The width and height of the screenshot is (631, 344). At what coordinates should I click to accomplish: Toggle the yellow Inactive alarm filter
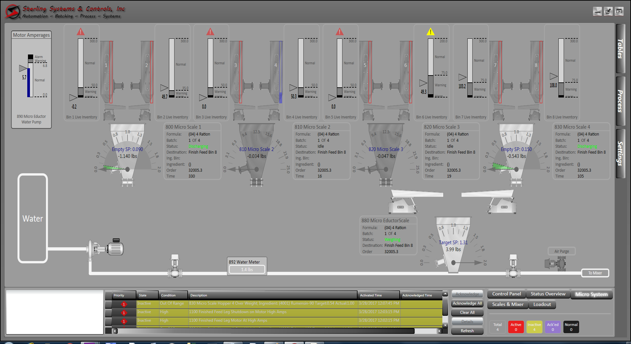(x=534, y=327)
